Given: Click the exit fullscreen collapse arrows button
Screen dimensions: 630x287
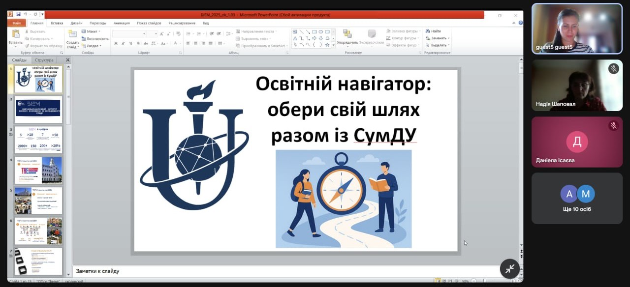Looking at the screenshot, I should coord(509,268).
